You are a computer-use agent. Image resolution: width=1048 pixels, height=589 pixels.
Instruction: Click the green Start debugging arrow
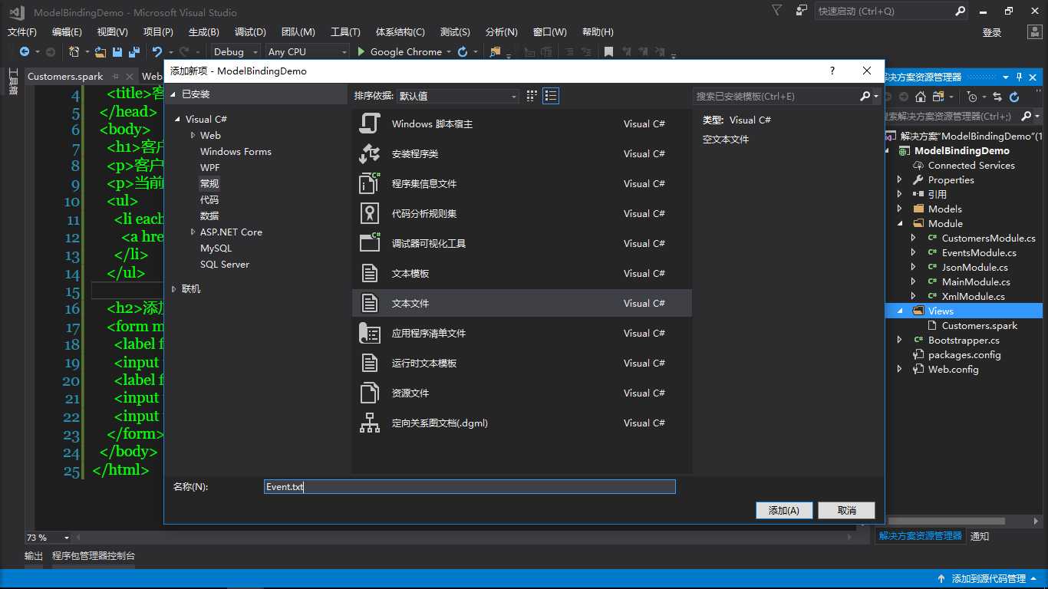point(362,51)
